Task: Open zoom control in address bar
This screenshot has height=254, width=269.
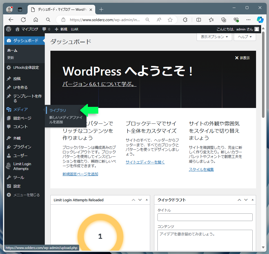Action: 148,20
